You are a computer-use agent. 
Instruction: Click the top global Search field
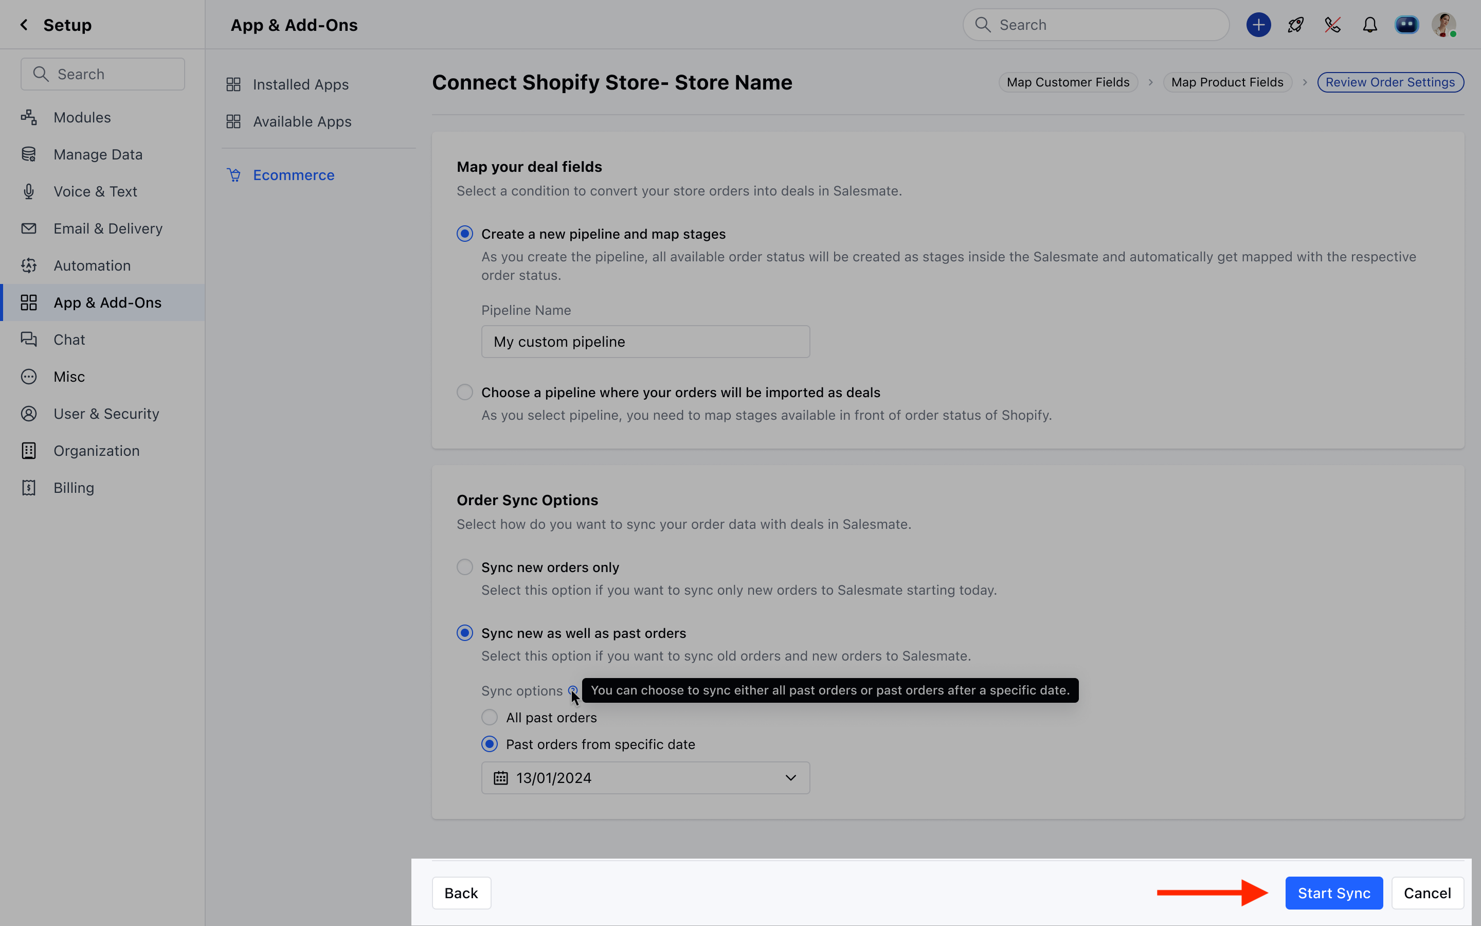(x=1095, y=25)
